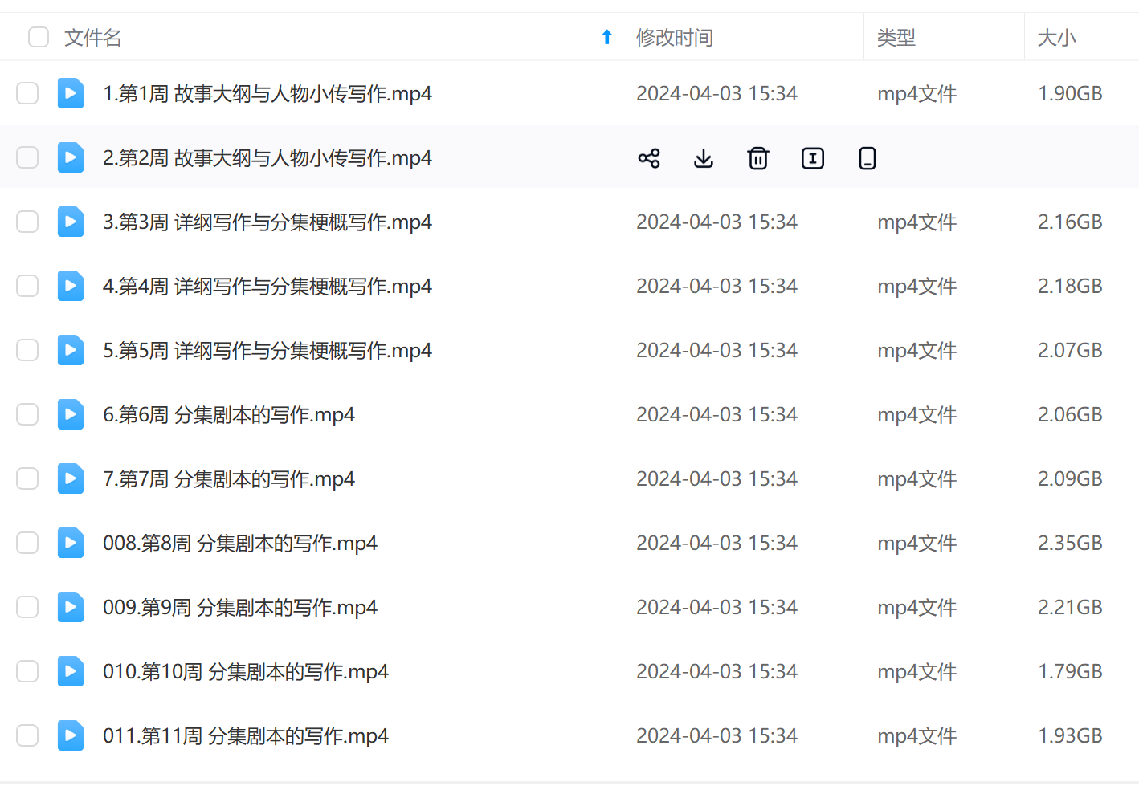Sort by the 修改时间 column header
Screen dimensions: 1139x790
click(x=675, y=38)
